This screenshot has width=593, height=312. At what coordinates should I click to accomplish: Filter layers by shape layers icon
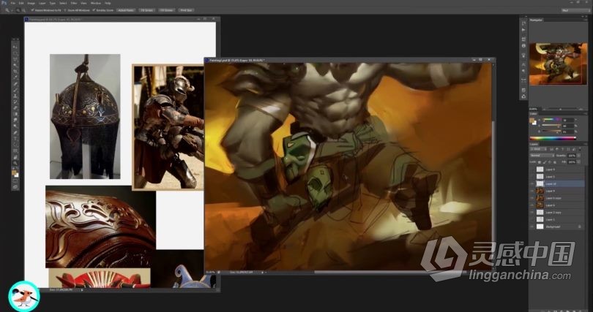[x=568, y=149]
